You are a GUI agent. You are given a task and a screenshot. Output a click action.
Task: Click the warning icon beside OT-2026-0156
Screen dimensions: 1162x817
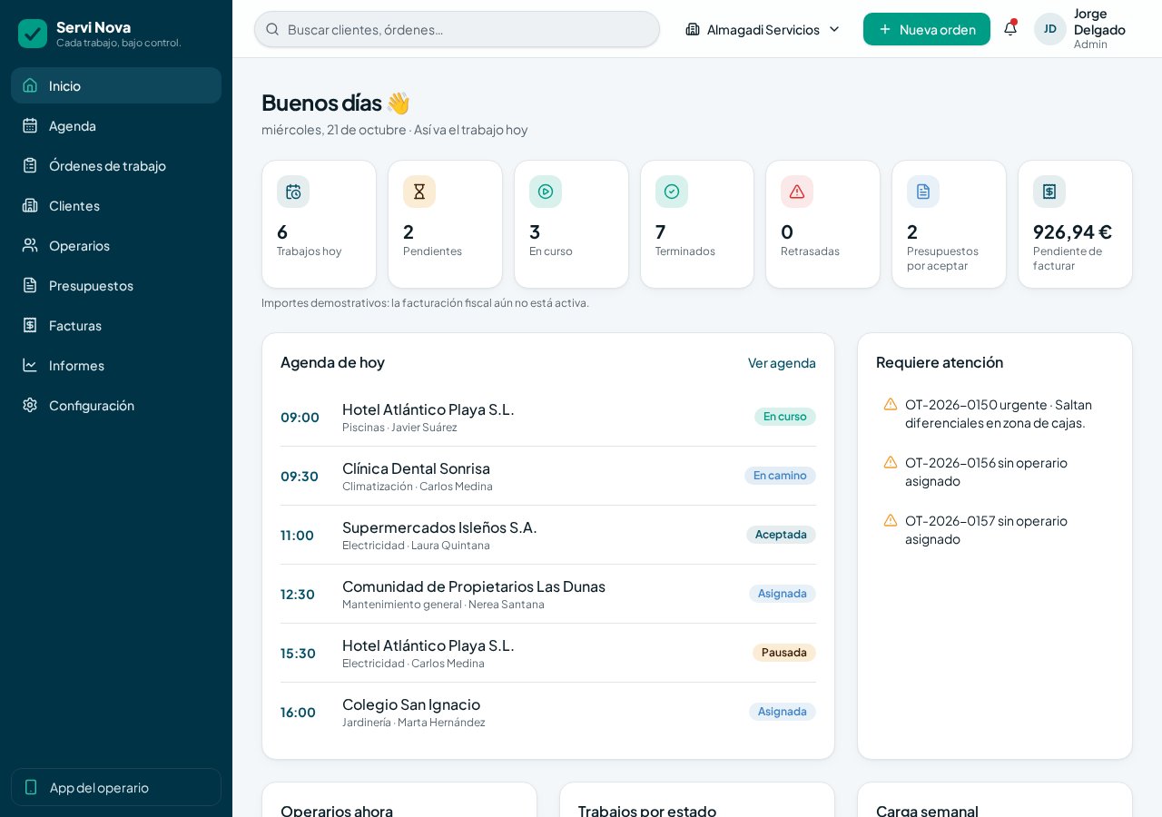click(891, 462)
